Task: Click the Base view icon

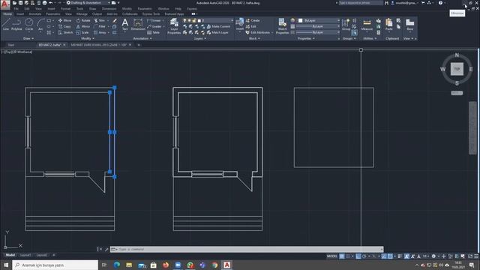Action: click(x=410, y=25)
